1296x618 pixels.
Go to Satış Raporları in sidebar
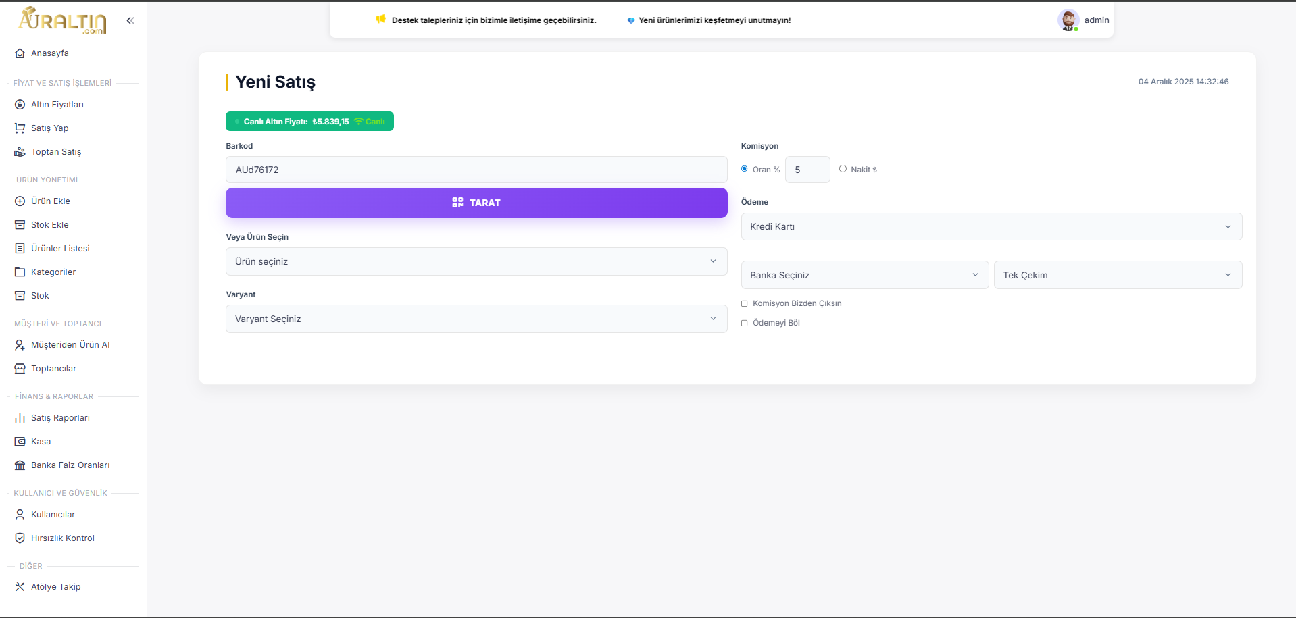60,418
